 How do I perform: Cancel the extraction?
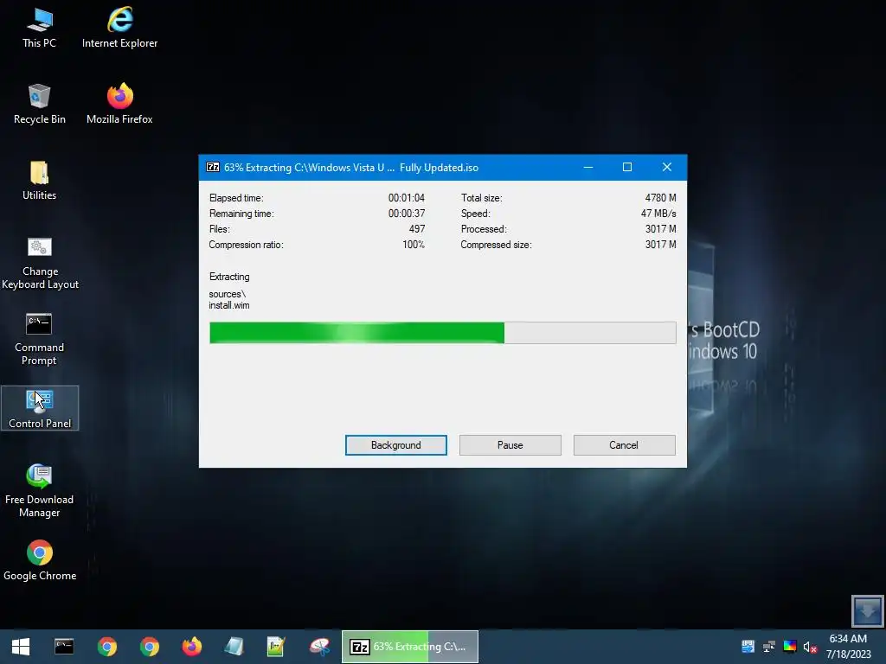[625, 445]
